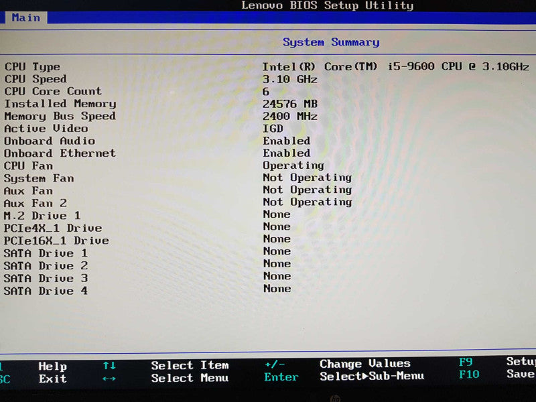Select the PCIe16X_1 Drive label

(x=56, y=241)
